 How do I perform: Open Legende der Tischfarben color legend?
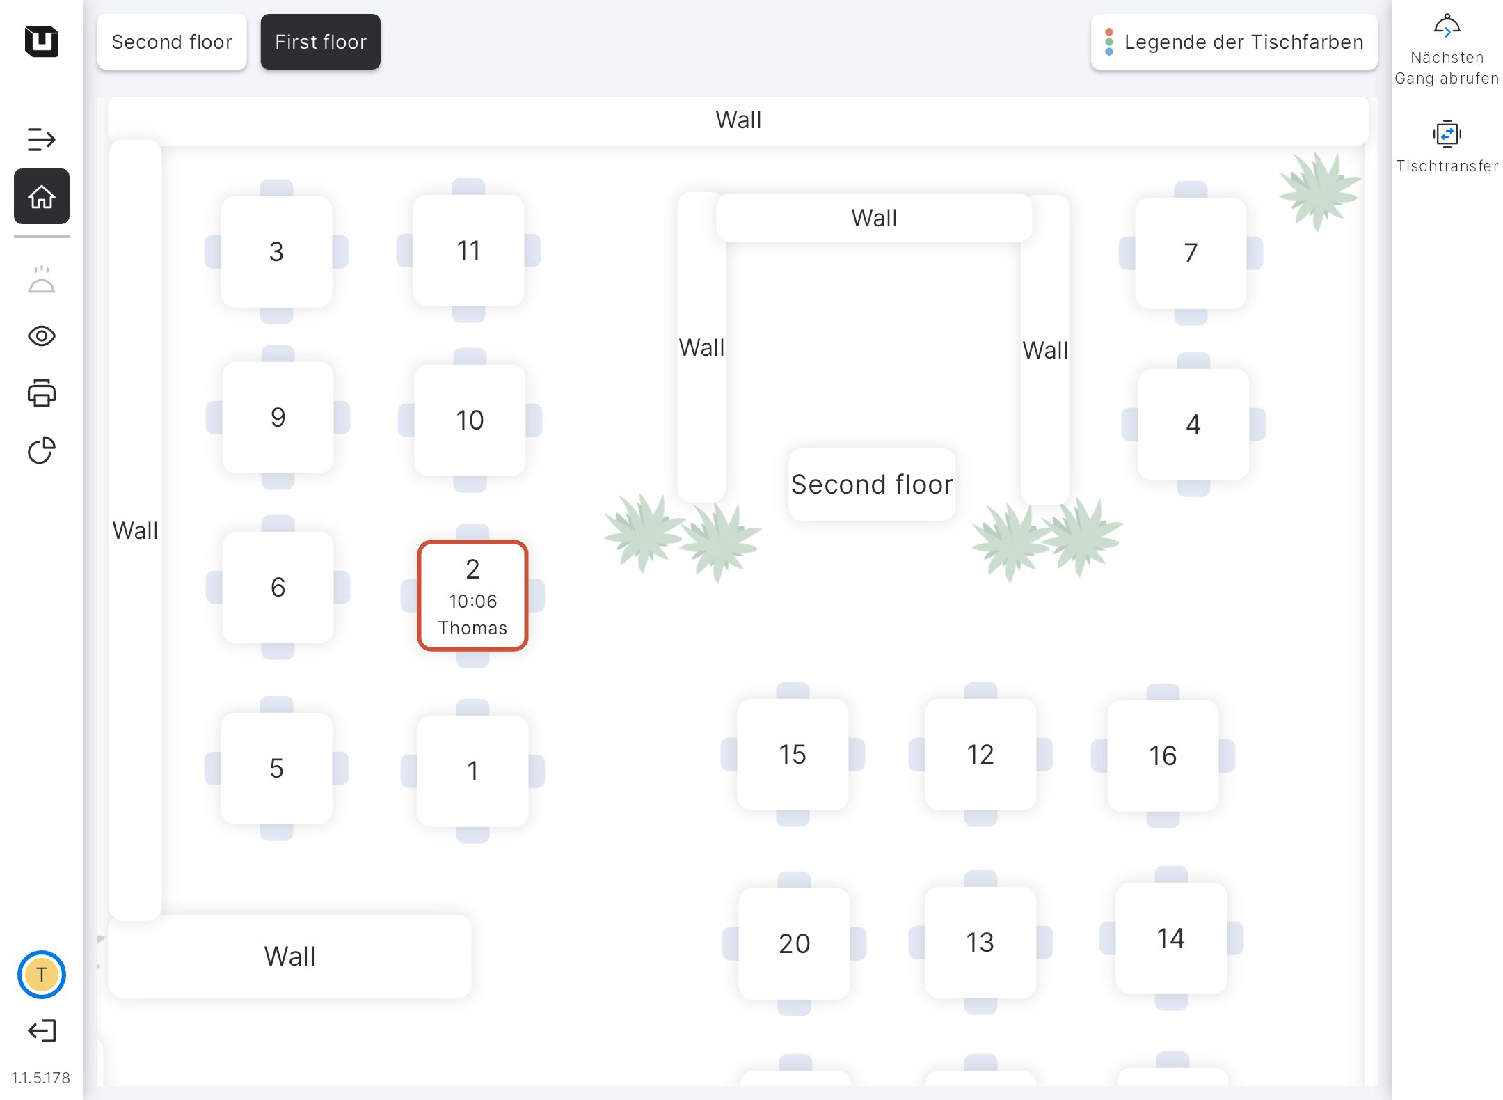coord(1234,42)
